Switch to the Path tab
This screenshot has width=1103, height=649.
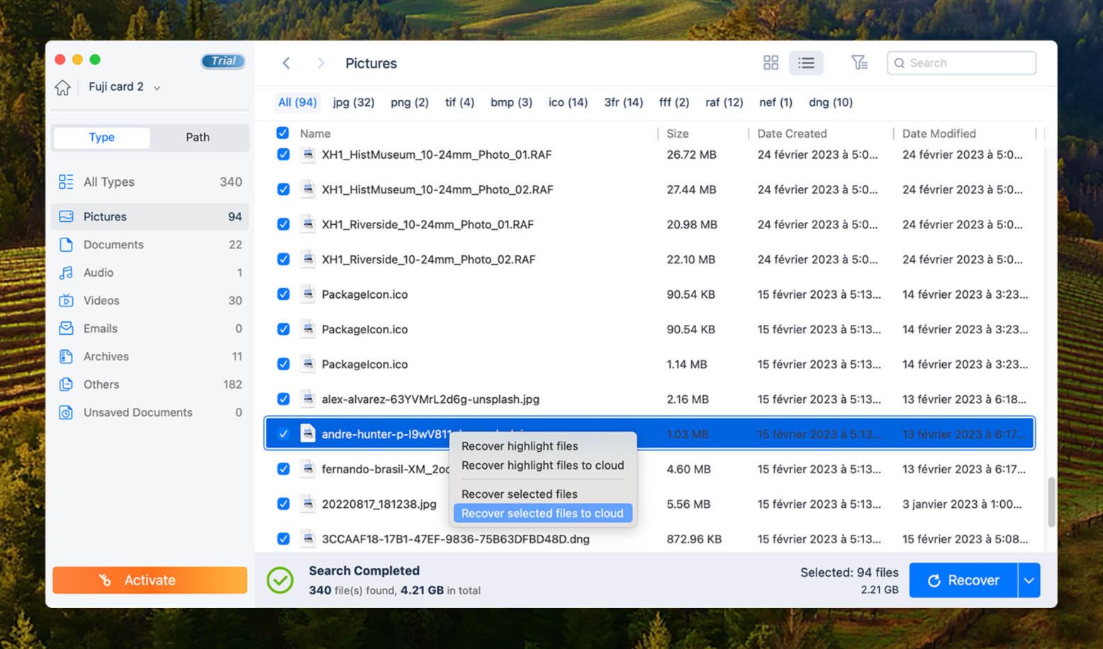(198, 137)
